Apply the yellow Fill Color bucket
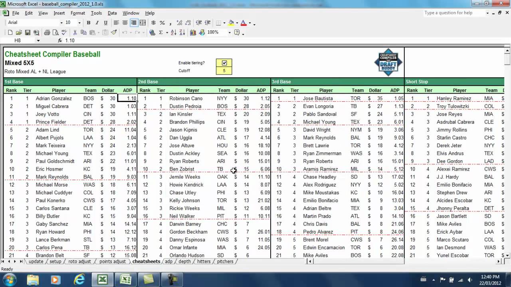 pyautogui.click(x=231, y=23)
